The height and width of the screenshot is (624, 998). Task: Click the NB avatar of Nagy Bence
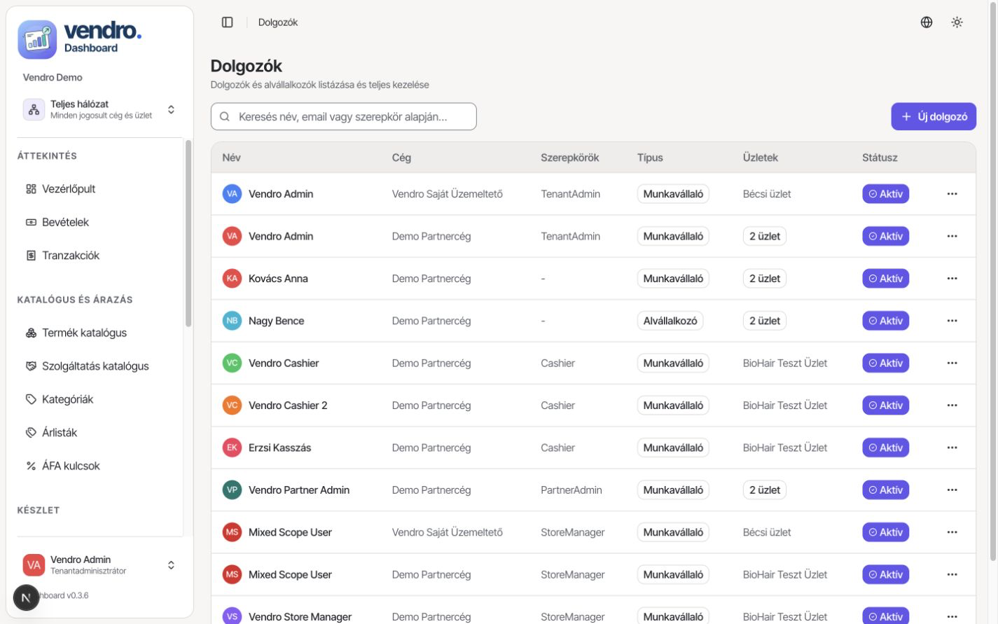pos(232,321)
